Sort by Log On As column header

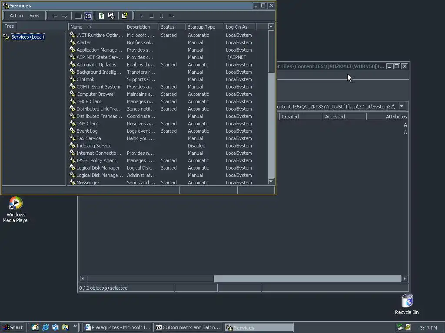click(x=239, y=27)
